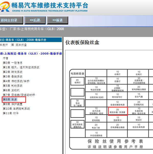Click the 20 后电源输出插座 fuse cell
This screenshot has height=154, width=153.
pyautogui.click(x=117, y=126)
